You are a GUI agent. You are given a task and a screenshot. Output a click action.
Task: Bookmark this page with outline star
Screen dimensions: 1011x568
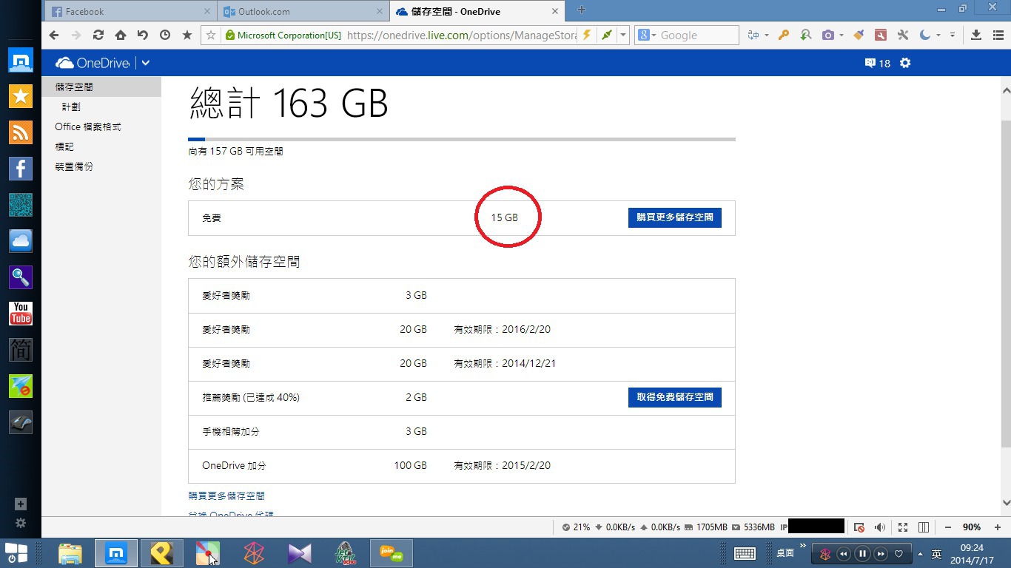click(211, 35)
